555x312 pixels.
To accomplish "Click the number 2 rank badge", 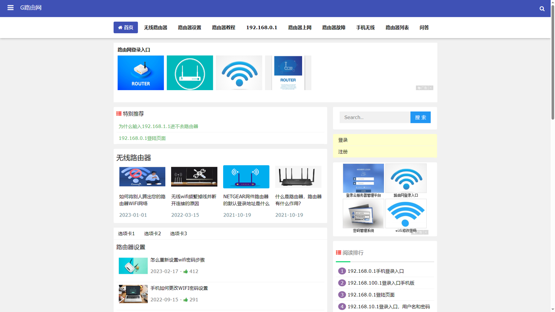I will click(342, 283).
